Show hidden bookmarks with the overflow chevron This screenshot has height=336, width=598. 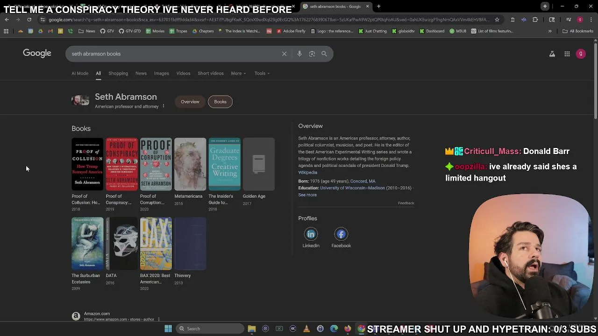coord(550,31)
